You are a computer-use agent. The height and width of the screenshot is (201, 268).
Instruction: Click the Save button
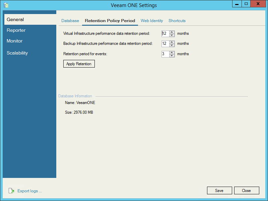[x=219, y=190]
